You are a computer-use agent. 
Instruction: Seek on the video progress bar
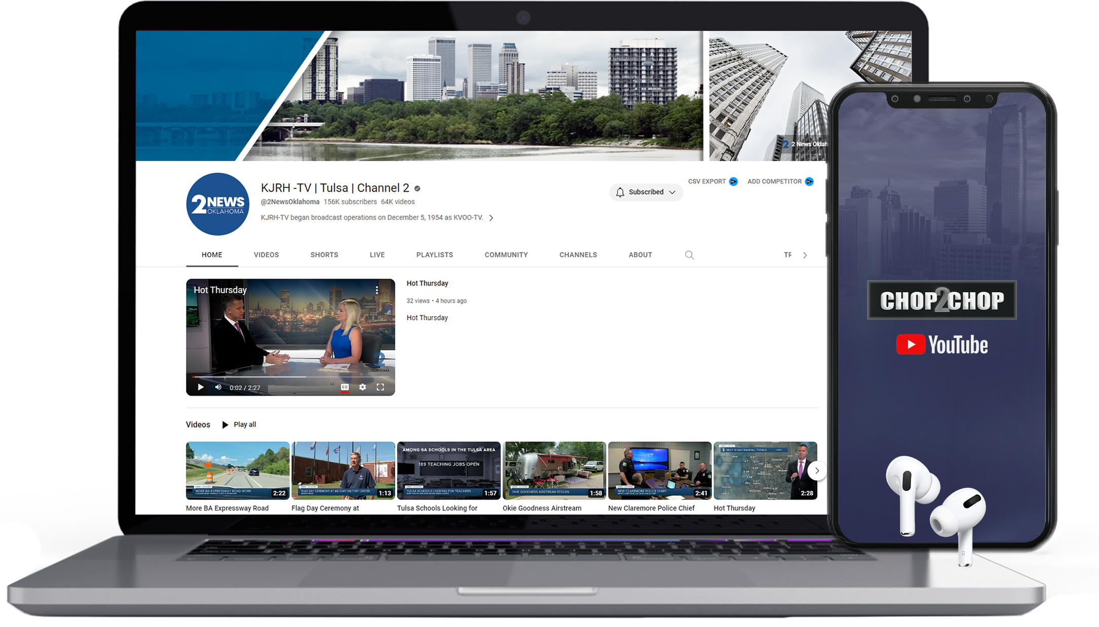tap(284, 377)
